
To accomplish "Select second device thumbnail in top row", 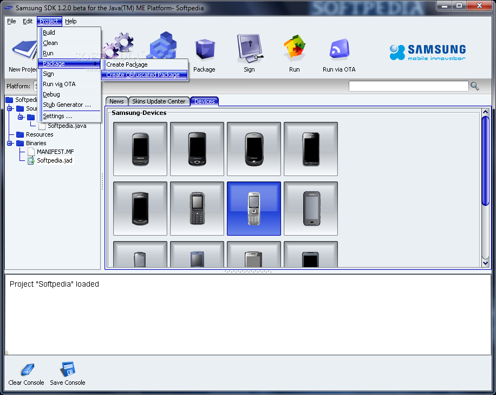I will (x=197, y=149).
